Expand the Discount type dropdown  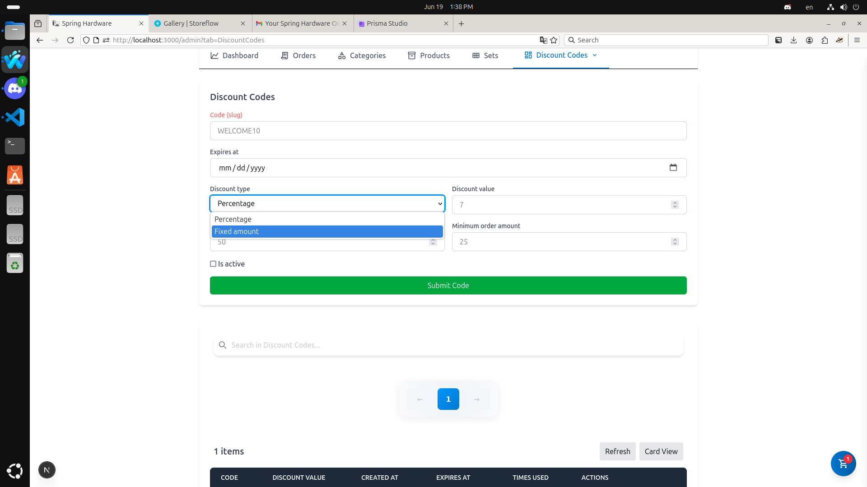click(x=327, y=203)
